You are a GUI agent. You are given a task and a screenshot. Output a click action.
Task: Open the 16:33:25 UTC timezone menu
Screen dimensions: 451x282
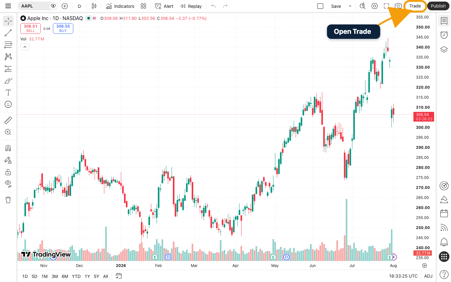pos(403,276)
